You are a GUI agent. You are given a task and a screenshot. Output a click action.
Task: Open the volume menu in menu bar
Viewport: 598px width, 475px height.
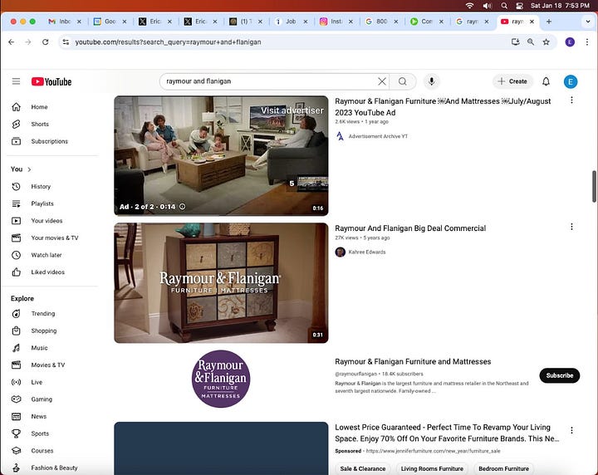click(487, 6)
